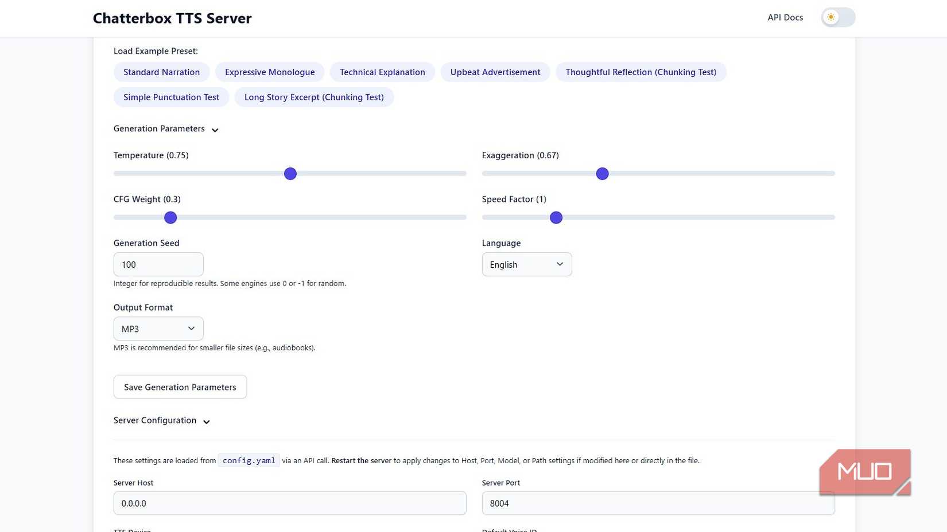Image resolution: width=947 pixels, height=532 pixels.
Task: Click the Generation Seed input field
Action: 158,264
